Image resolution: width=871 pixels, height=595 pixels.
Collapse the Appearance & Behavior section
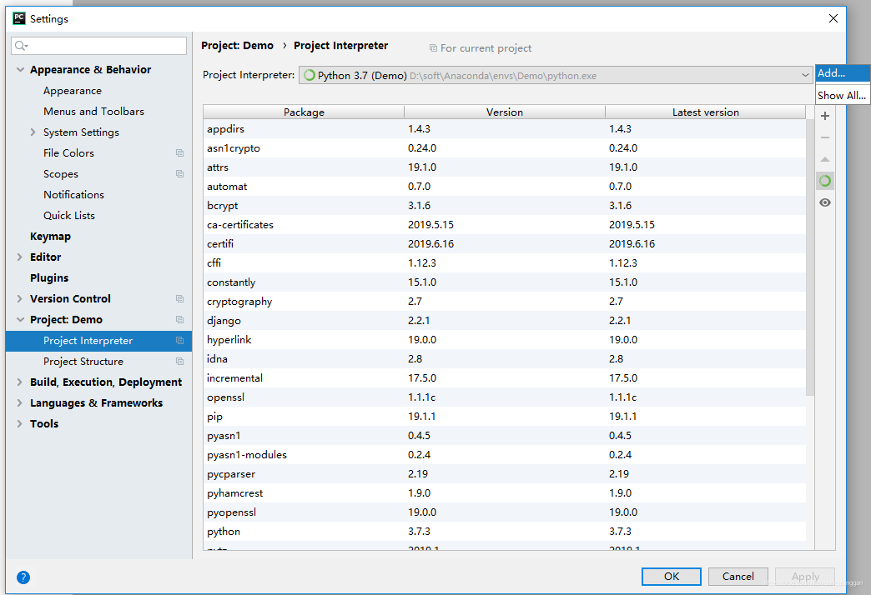[x=21, y=70]
